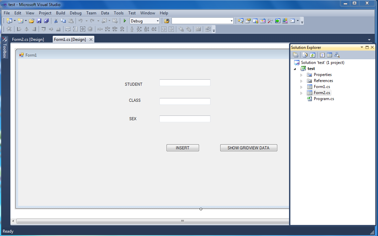Click the STUDENT text box on the form
This screenshot has width=378, height=236.
click(185, 82)
